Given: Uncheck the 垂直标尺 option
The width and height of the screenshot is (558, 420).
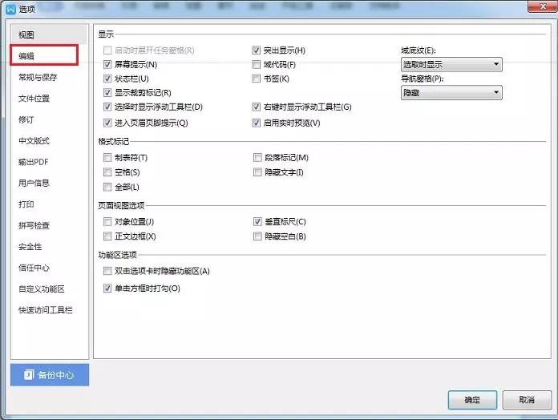Looking at the screenshot, I should click(x=257, y=221).
